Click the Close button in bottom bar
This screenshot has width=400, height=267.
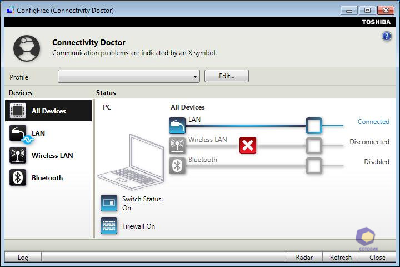(377, 257)
